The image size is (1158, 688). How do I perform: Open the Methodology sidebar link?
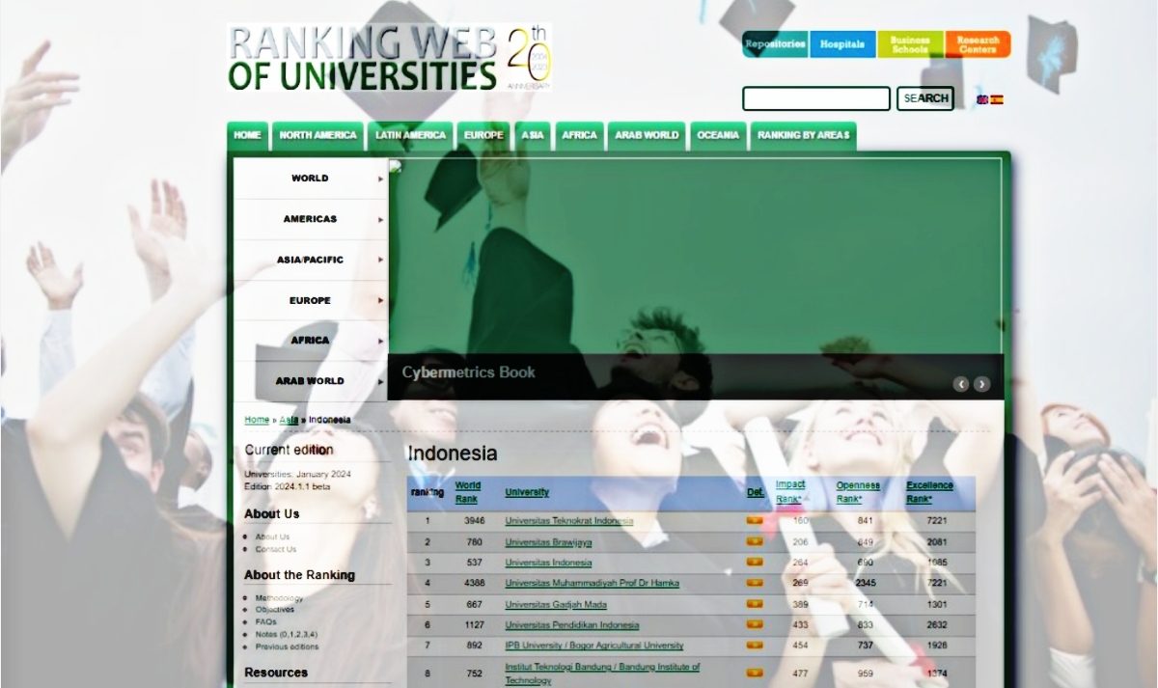[279, 598]
